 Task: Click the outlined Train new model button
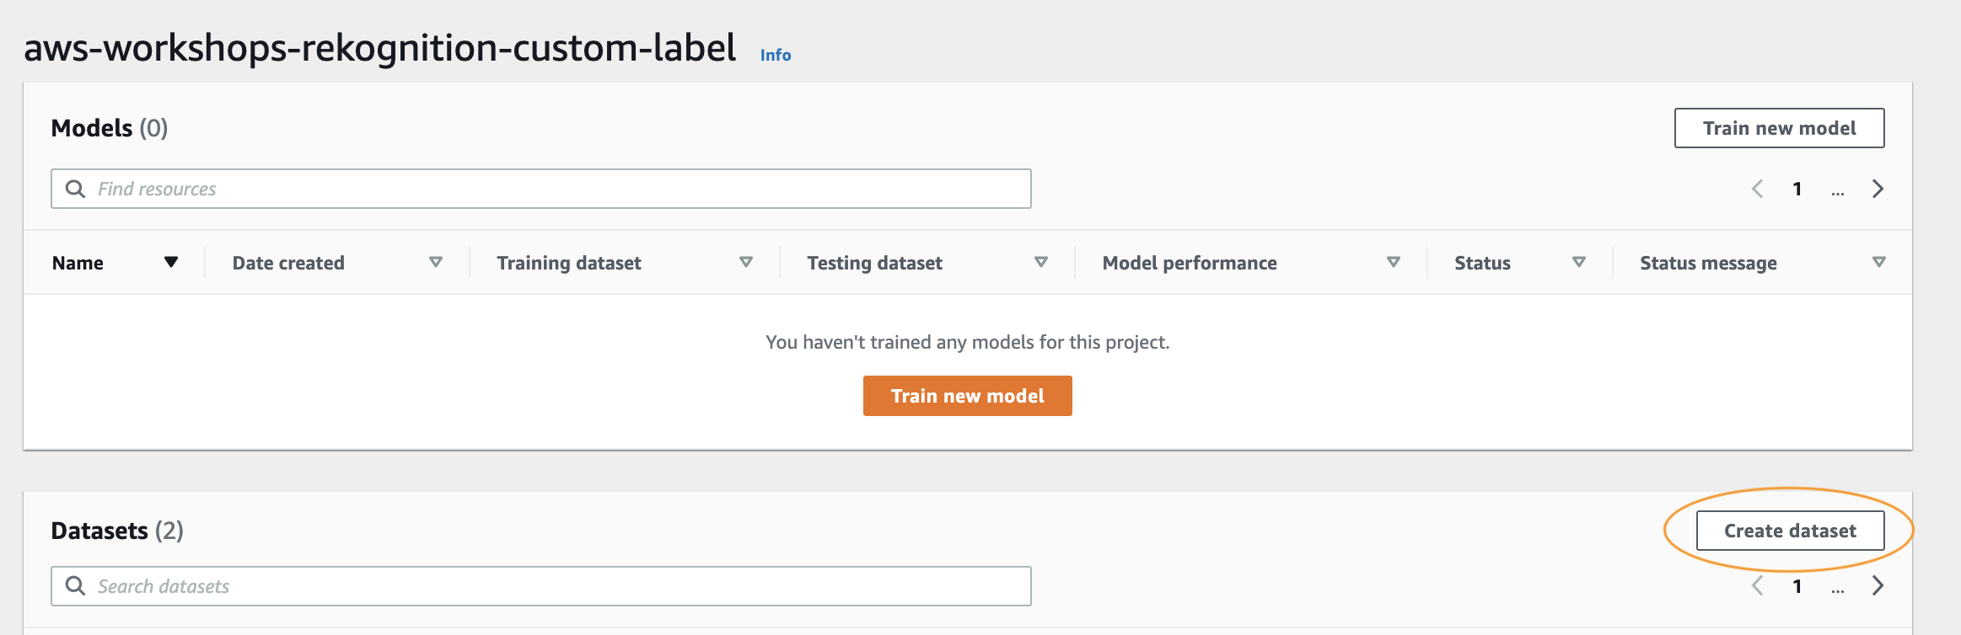1779,128
